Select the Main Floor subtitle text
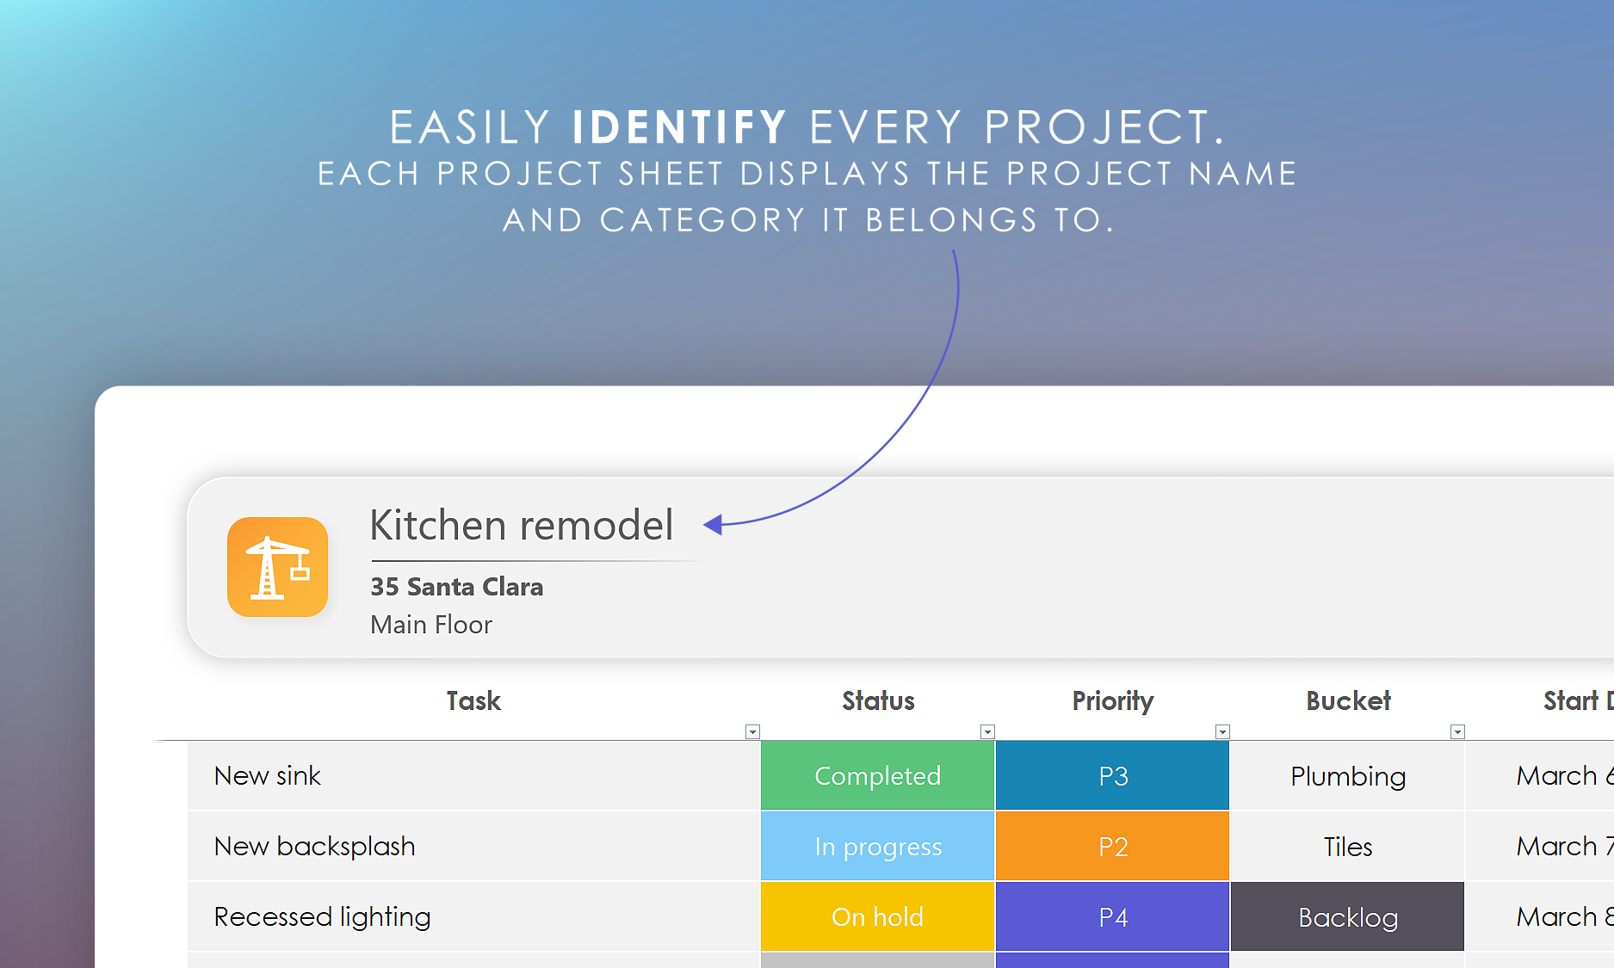1614x968 pixels. 430,625
